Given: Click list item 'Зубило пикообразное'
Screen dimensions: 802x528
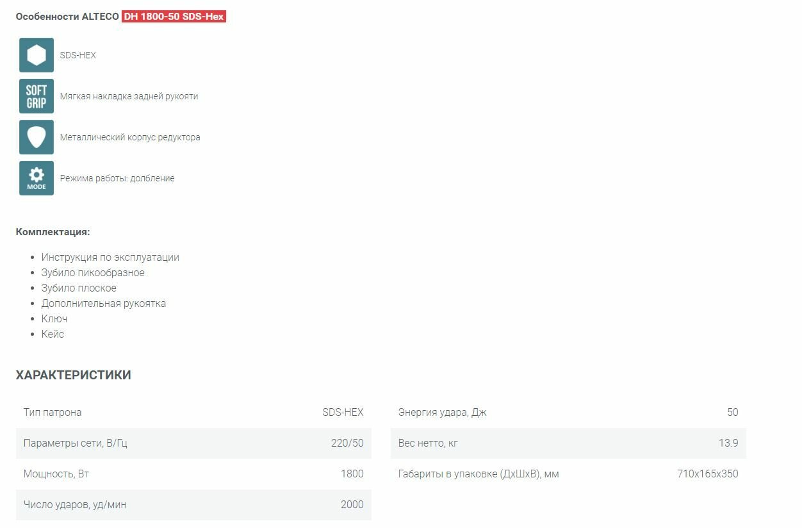Looking at the screenshot, I should tap(93, 273).
